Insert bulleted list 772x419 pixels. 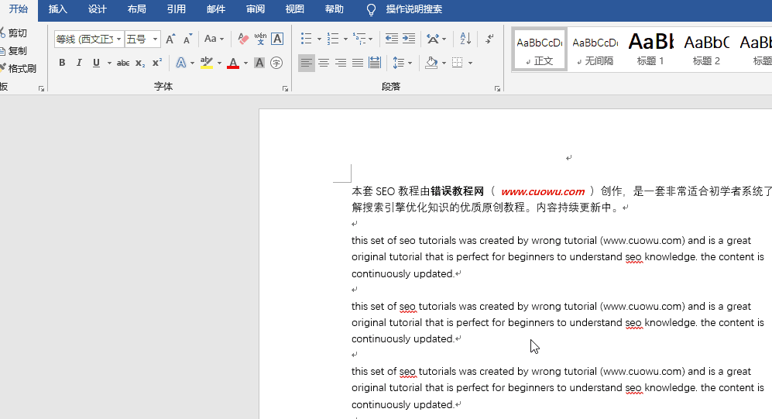coord(306,39)
